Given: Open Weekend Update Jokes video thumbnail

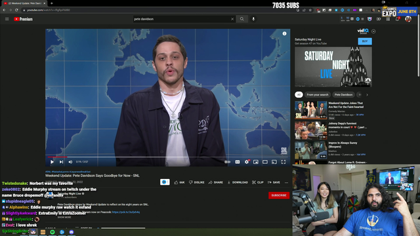Looking at the screenshot, I should pyautogui.click(x=310, y=110).
